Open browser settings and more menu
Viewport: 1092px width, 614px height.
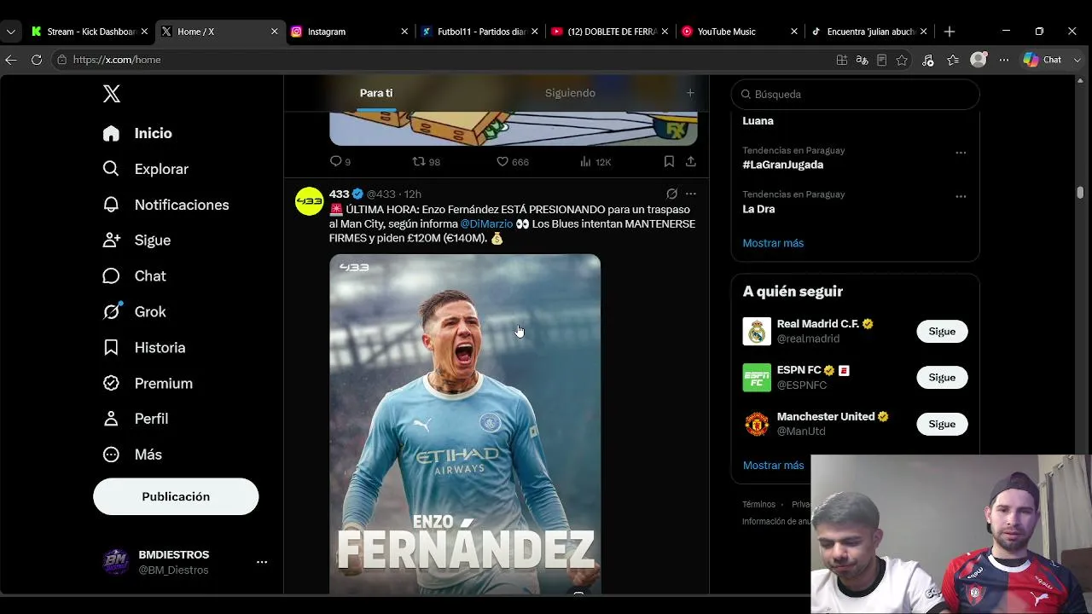(1004, 60)
